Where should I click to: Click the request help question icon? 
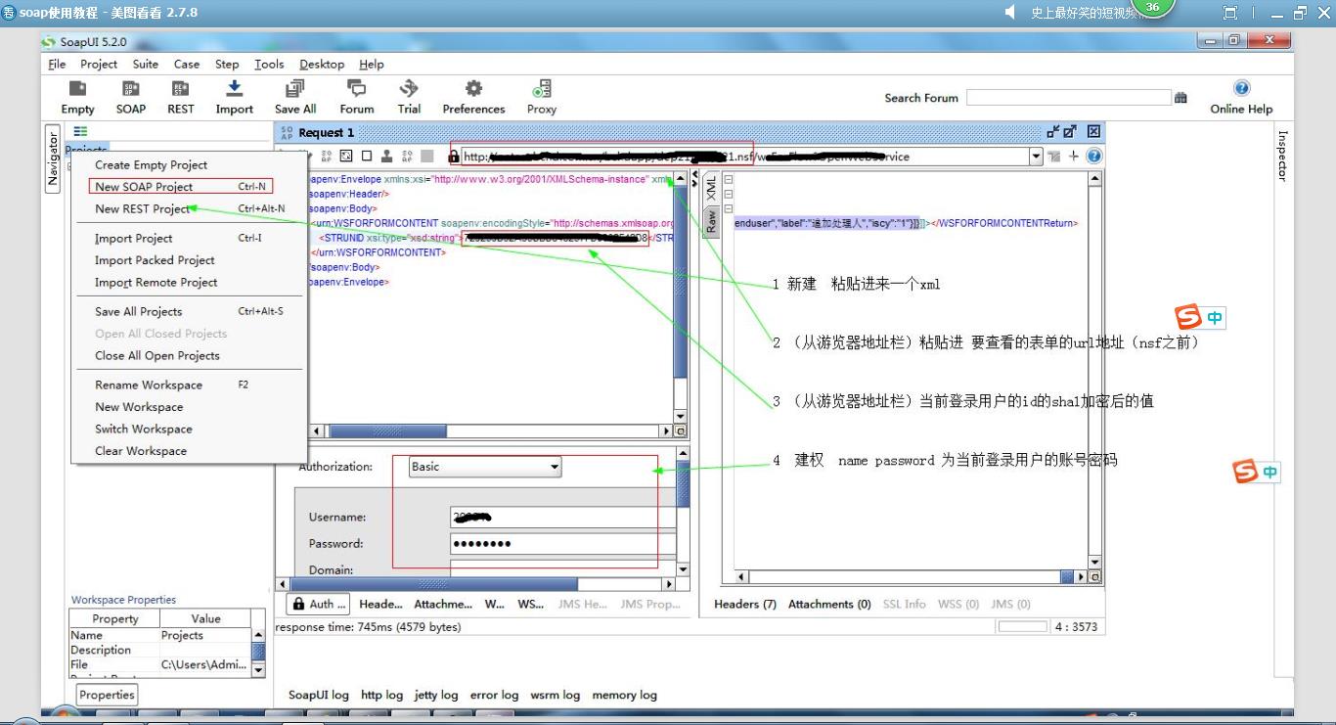(x=1094, y=156)
